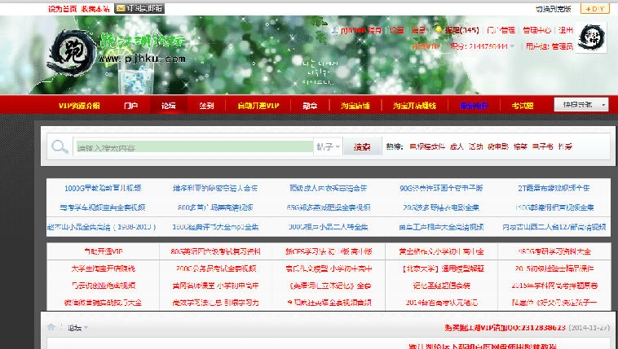Image resolution: width=618 pixels, height=349 pixels.
Task: Select 淘宝店铺 in navigation bar
Action: [355, 106]
